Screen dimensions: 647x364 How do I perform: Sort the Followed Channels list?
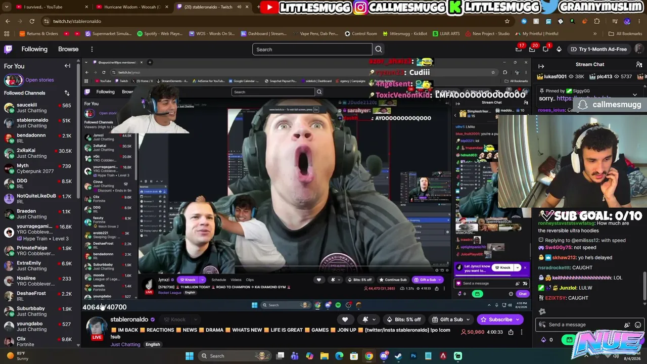coord(67,93)
